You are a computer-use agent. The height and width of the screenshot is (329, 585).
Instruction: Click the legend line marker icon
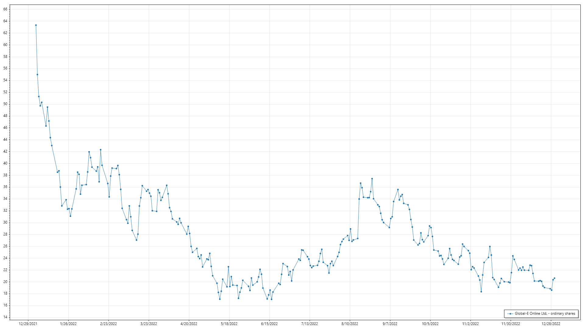510,314
